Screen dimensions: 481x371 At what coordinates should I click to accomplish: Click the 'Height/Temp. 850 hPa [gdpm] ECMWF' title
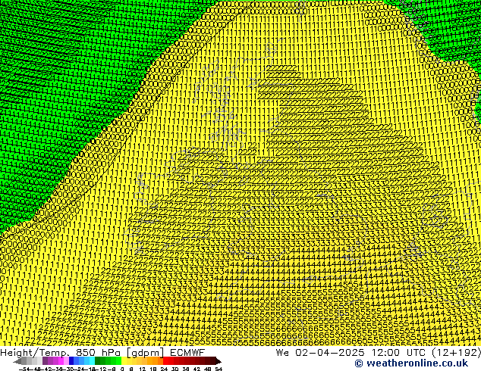point(102,353)
